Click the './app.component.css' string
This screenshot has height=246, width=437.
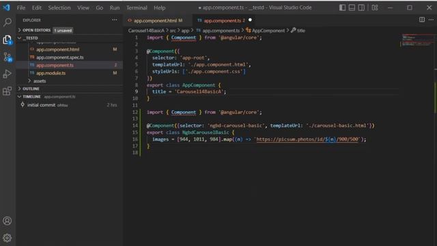click(214, 71)
